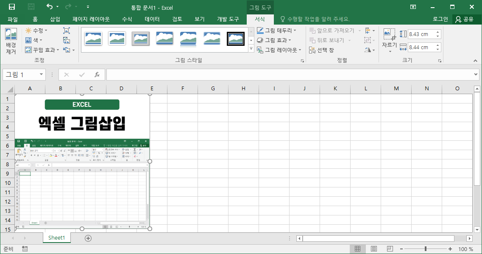Apply the double black frame picture style
This screenshot has width=482, height=254.
pos(236,39)
